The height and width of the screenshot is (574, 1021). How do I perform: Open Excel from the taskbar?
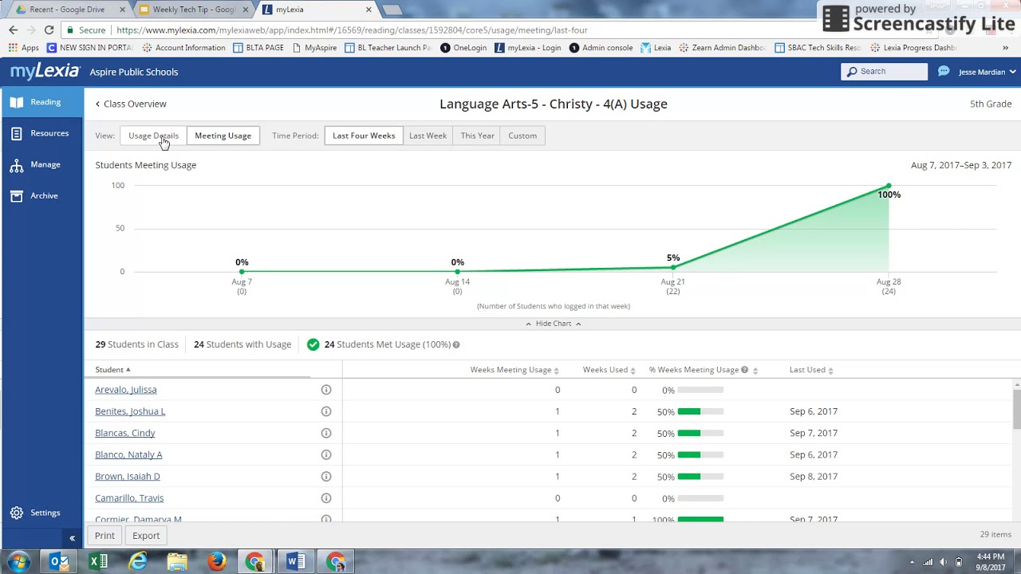[x=98, y=561]
